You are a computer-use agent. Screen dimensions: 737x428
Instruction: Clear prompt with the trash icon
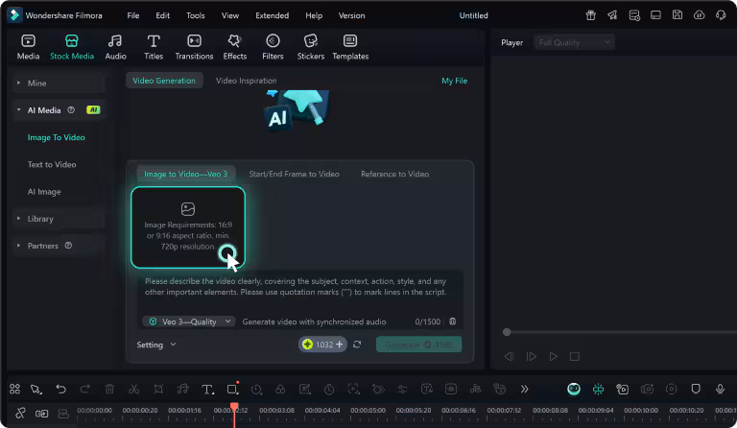click(453, 321)
